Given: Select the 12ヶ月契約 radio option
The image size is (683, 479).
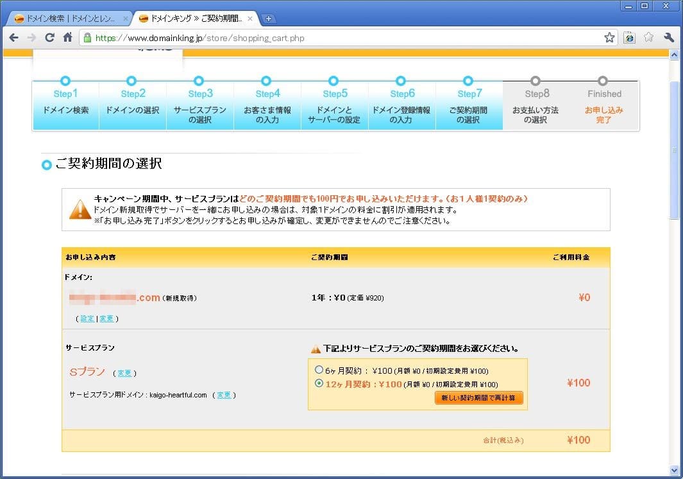Looking at the screenshot, I should click(319, 383).
